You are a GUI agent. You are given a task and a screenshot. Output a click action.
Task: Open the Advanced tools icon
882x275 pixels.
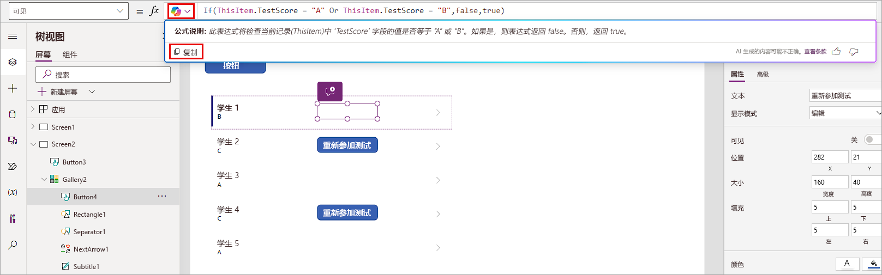[x=13, y=219]
